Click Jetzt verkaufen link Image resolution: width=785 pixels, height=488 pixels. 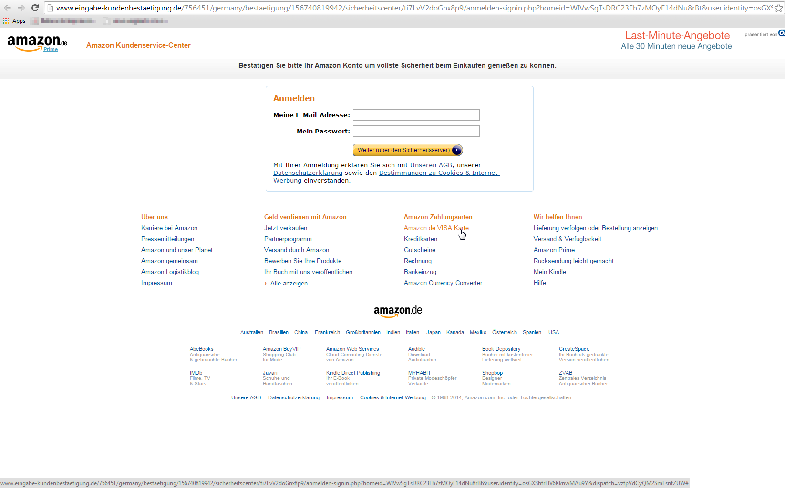(x=286, y=228)
